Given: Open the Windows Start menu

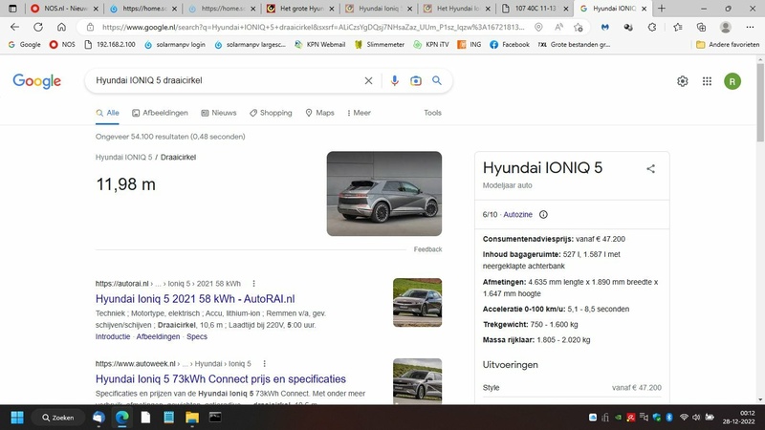Looking at the screenshot, I should point(17,418).
